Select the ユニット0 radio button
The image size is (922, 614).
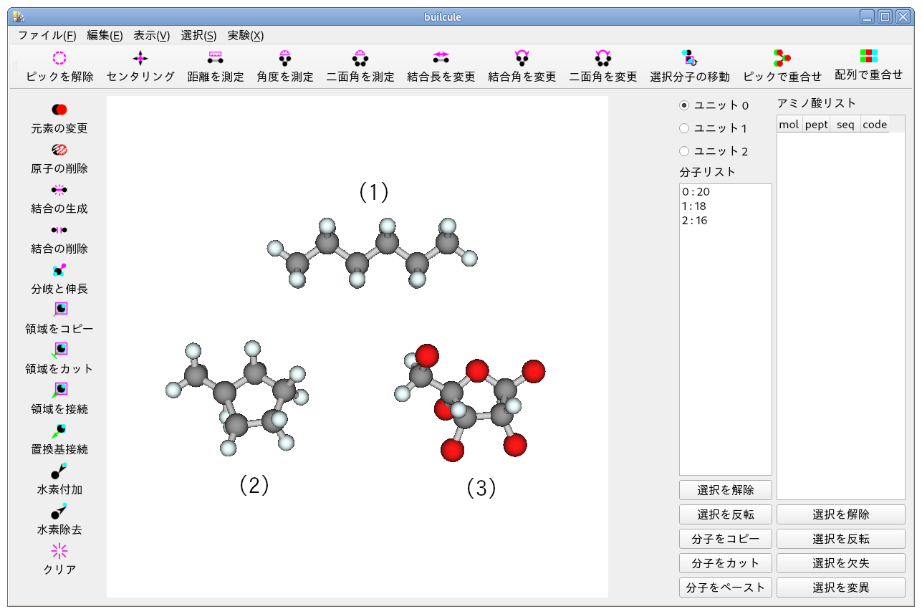[x=686, y=105]
